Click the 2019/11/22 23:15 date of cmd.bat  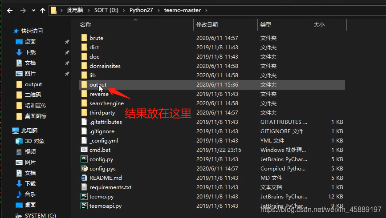(219, 150)
